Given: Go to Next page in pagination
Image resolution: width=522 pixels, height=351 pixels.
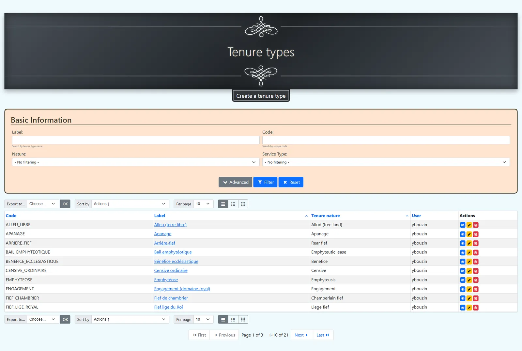Looking at the screenshot, I should pyautogui.click(x=301, y=335).
